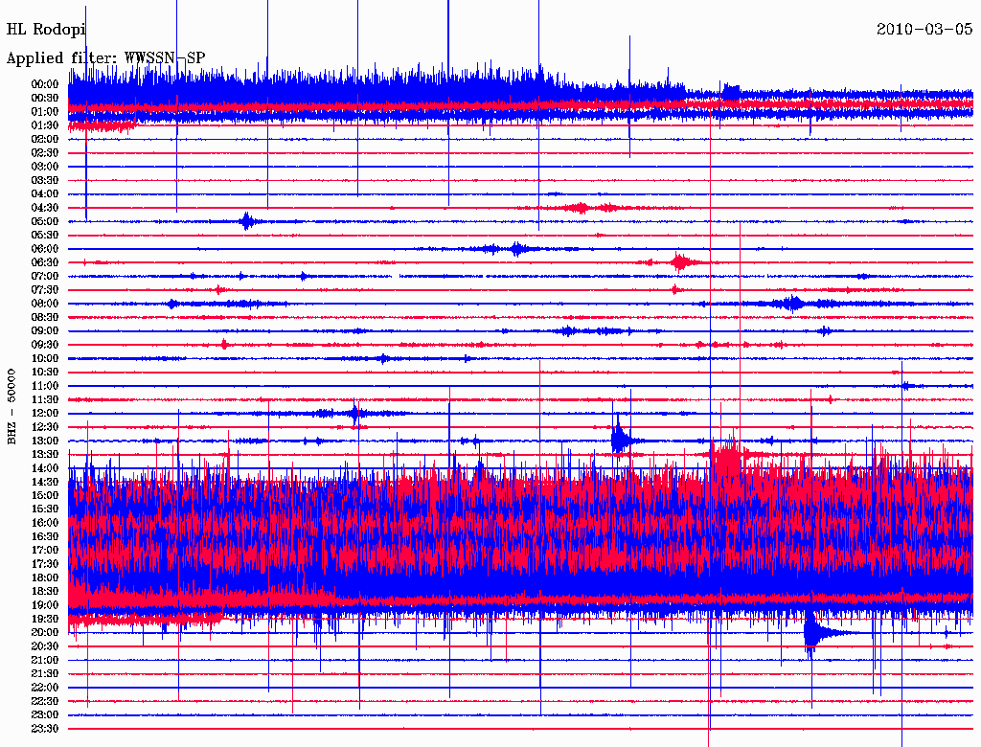Viewport: 981px width, 747px height.
Task: Click the 00:00 time label
Action: point(45,84)
